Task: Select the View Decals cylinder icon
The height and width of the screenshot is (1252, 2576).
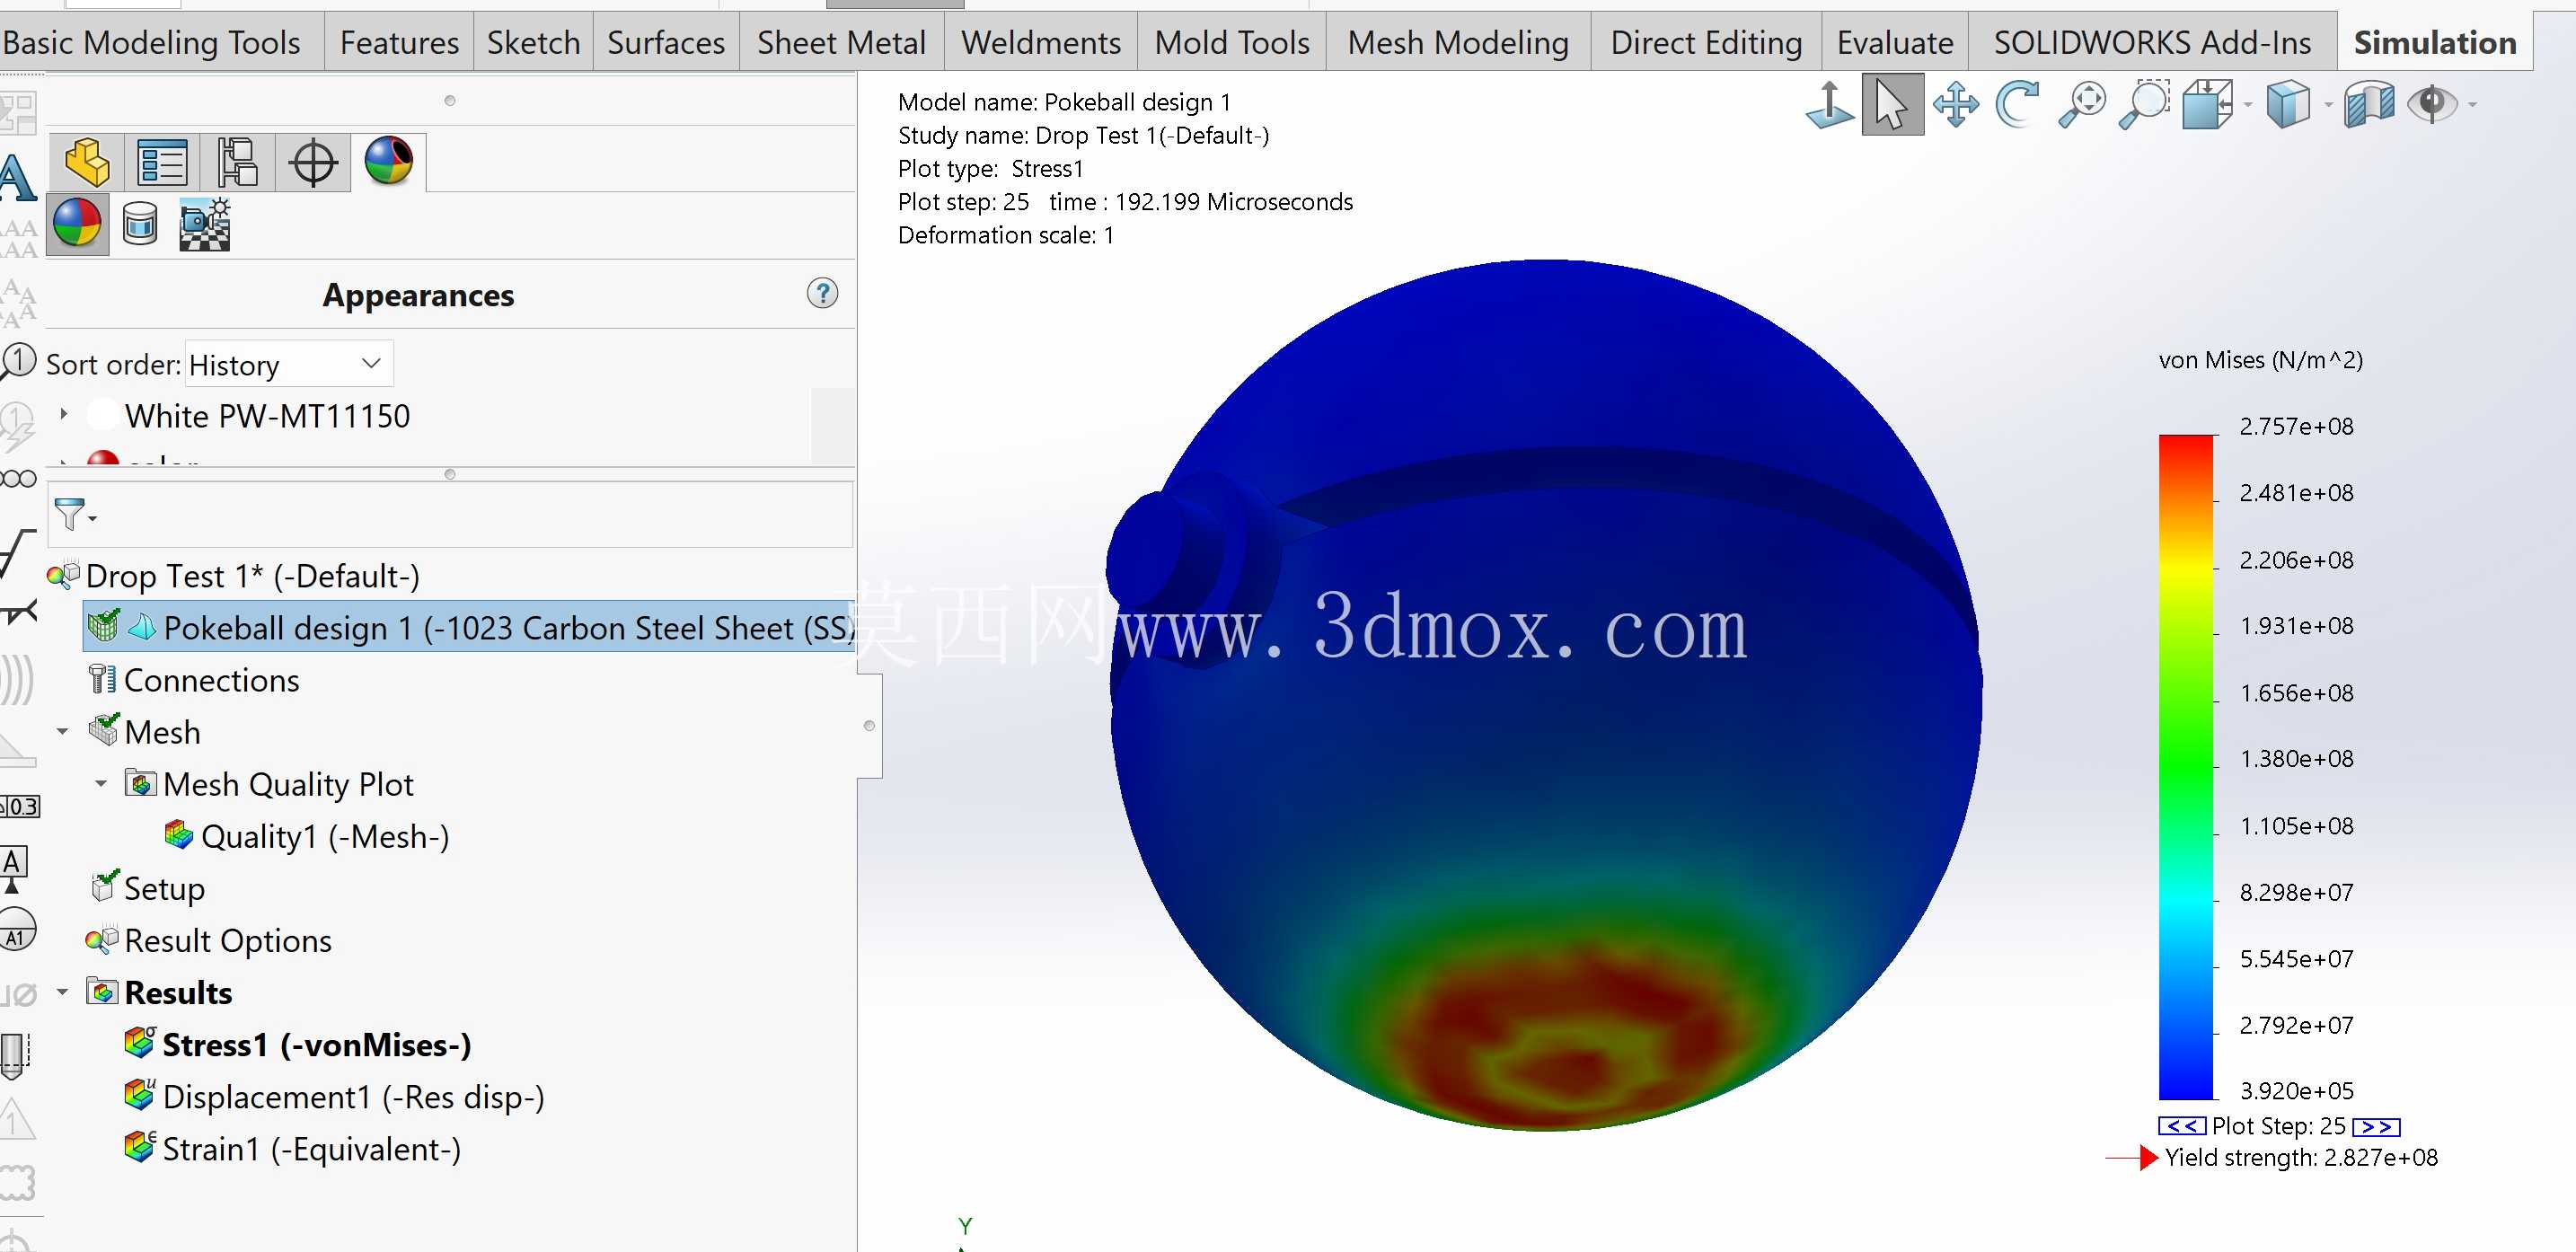Action: (x=140, y=223)
